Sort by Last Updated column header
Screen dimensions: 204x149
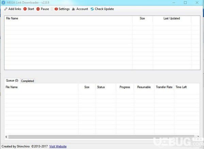[172, 18]
